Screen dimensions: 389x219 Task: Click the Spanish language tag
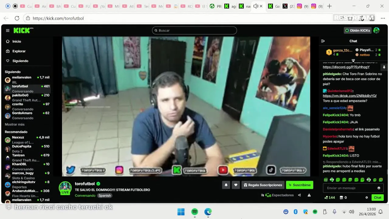[x=105, y=196]
